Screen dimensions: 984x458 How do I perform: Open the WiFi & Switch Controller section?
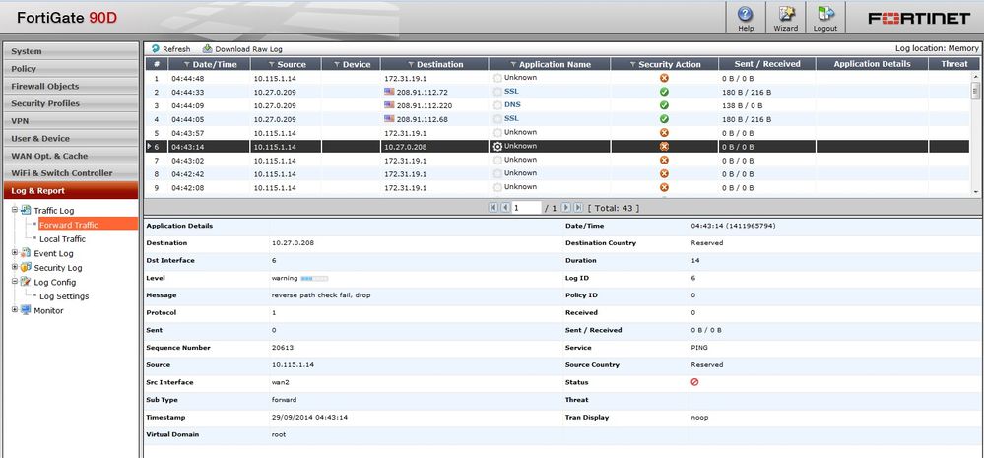click(x=70, y=173)
